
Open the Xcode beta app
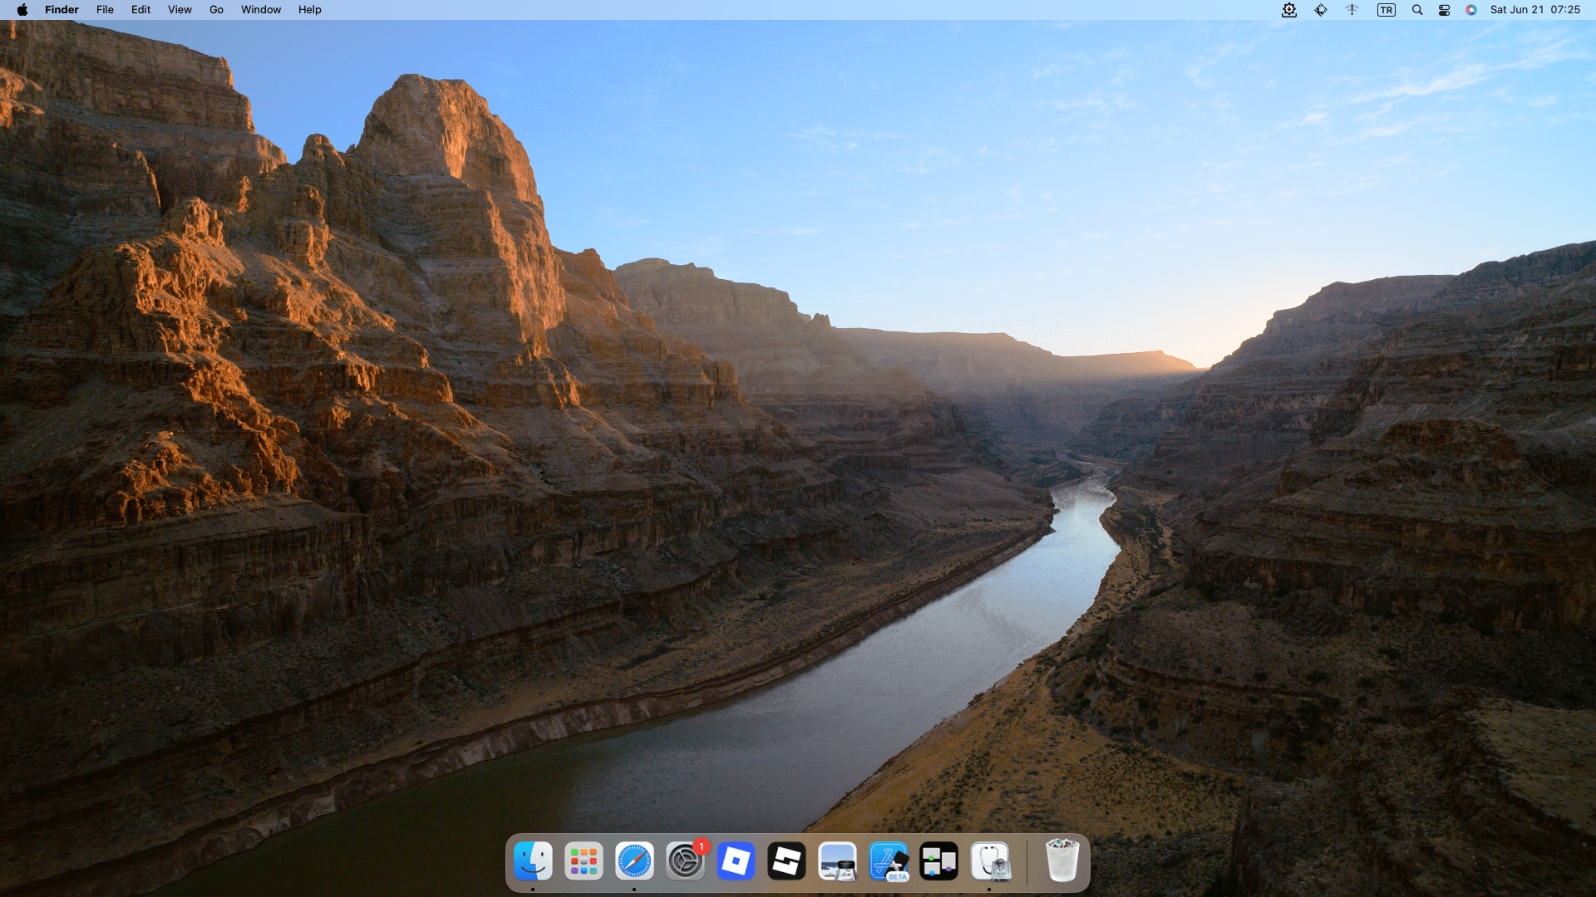pos(889,863)
